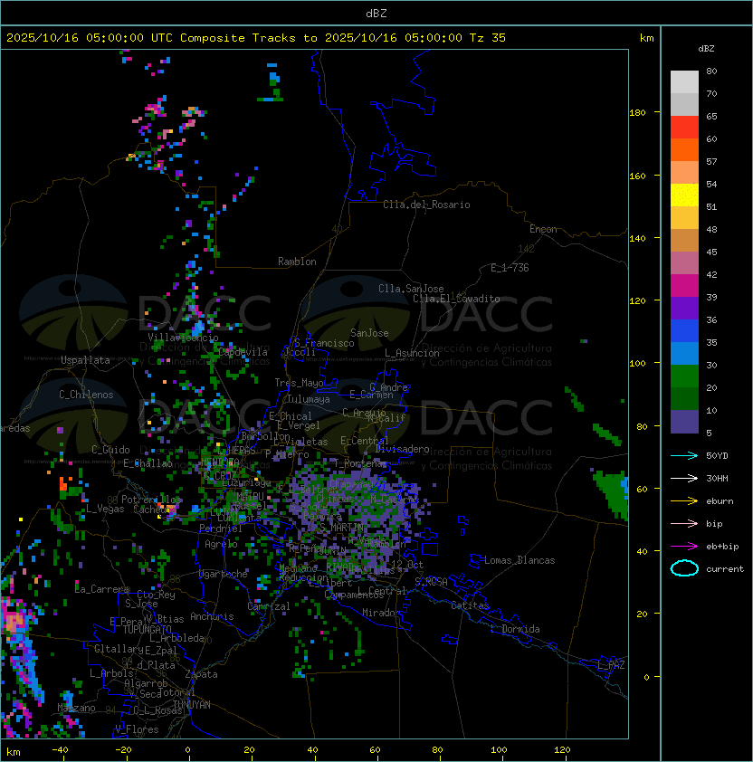Click the 'eb+bip' legend label
This screenshot has width=753, height=762.
722,547
